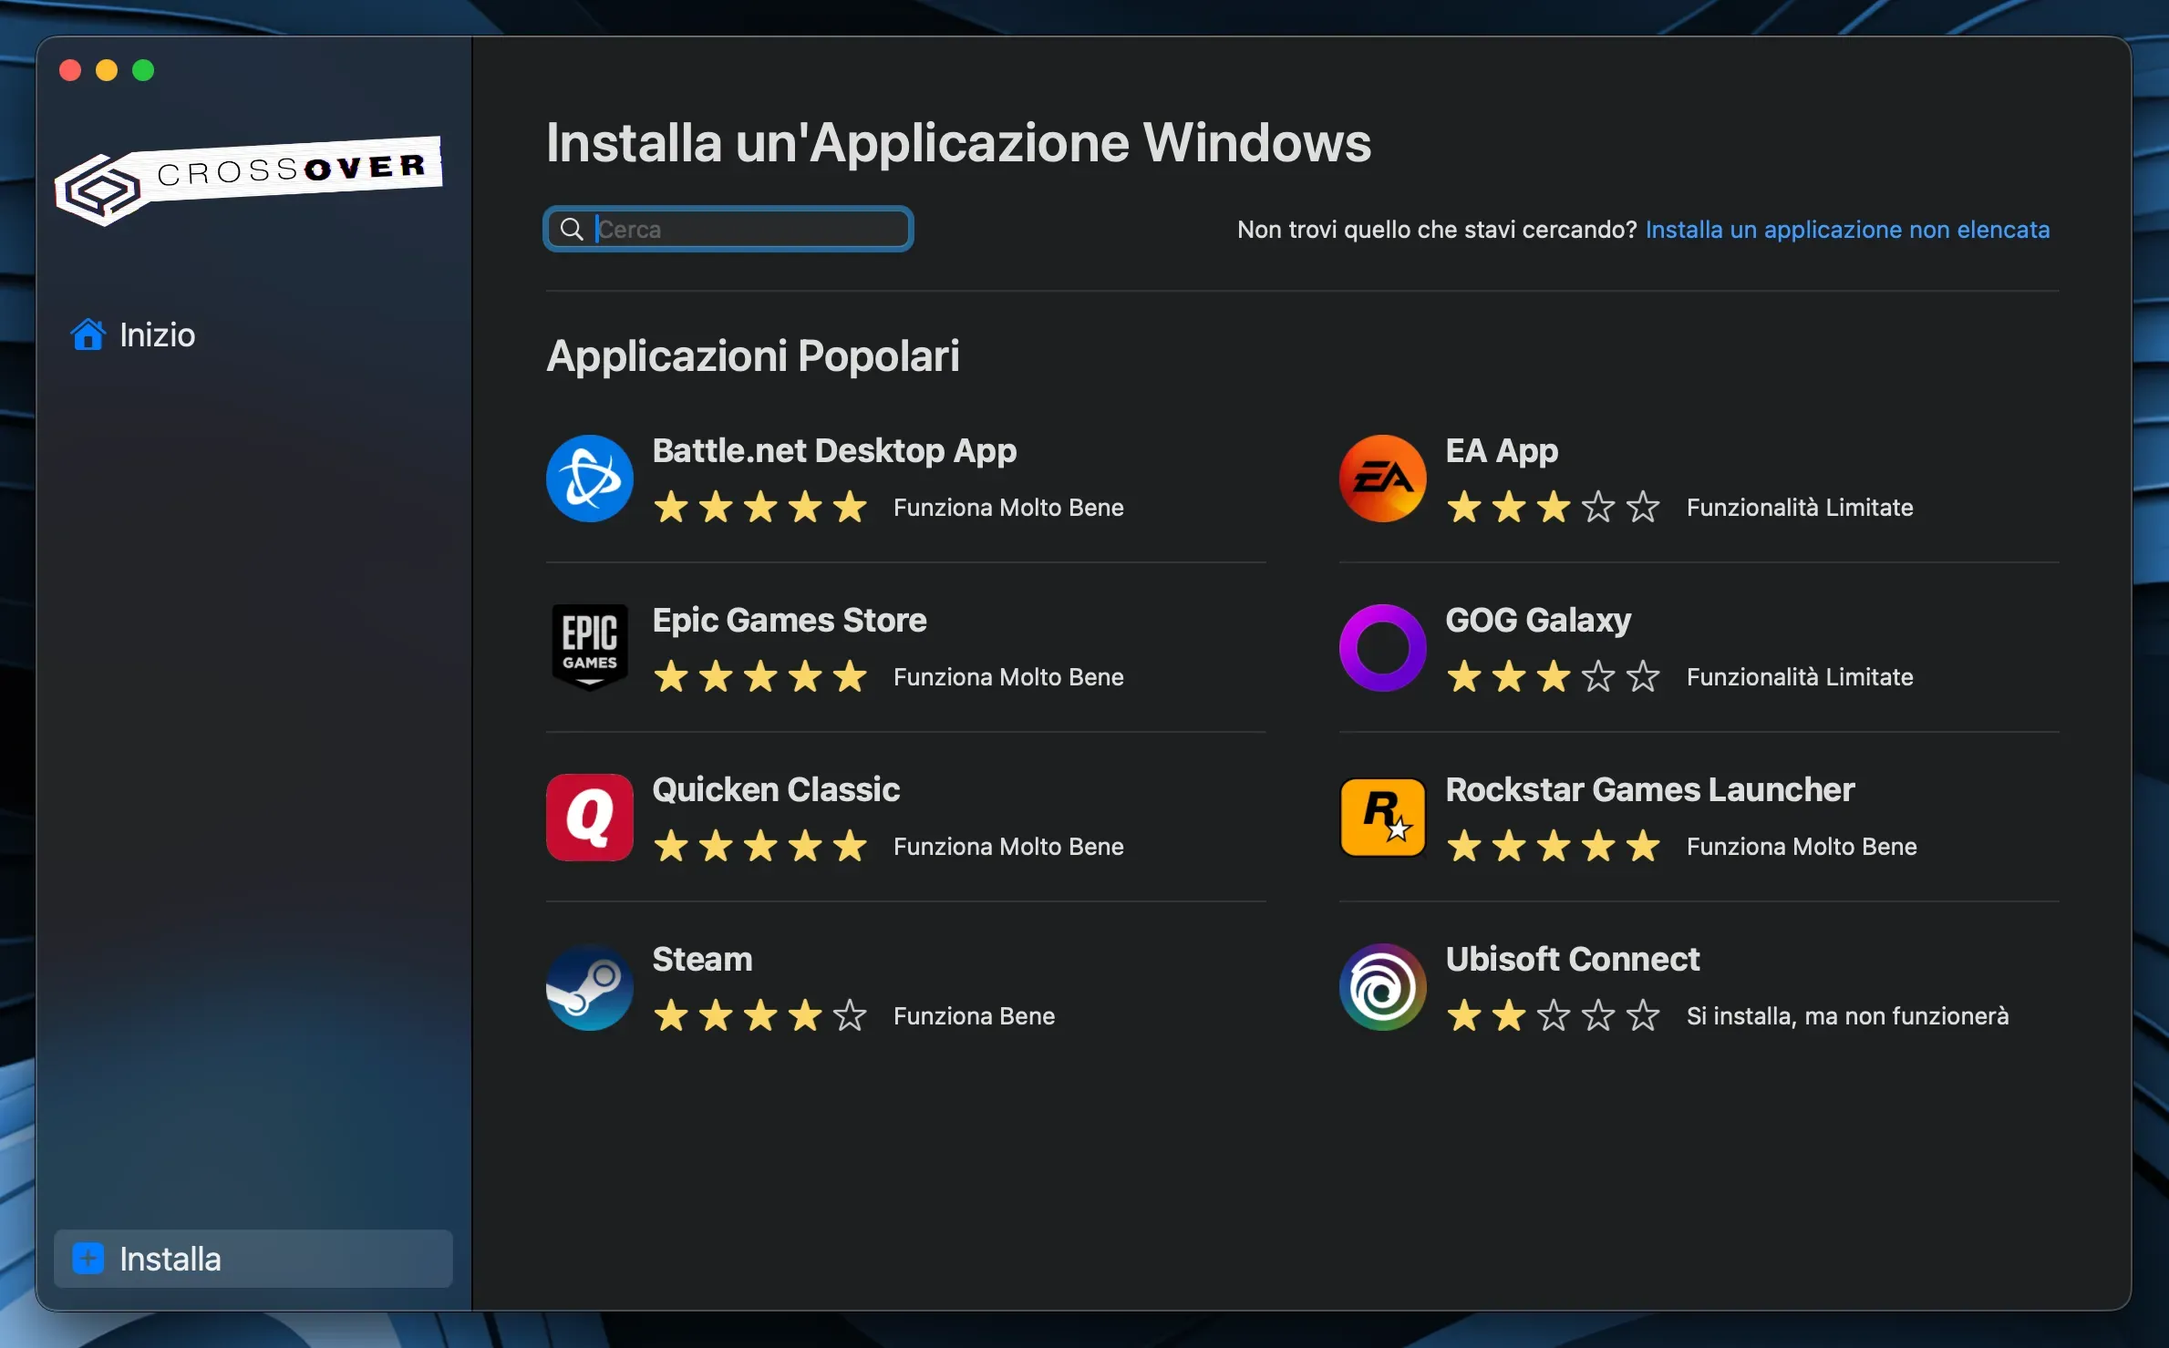Click 'Si installa, ma non funzionerà' text
Screen dimensions: 2169x1348
tap(1847, 1016)
